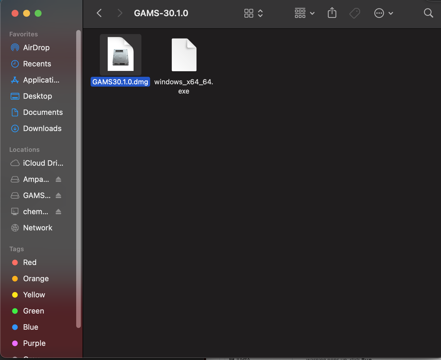This screenshot has width=441, height=360.
Task: Click the Favorites section header
Action: click(24, 34)
